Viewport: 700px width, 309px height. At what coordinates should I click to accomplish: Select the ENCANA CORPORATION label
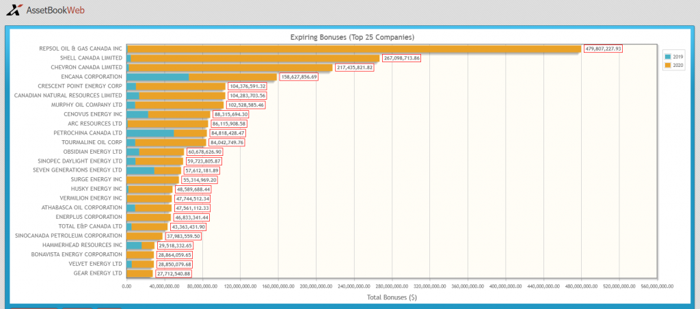coord(92,77)
